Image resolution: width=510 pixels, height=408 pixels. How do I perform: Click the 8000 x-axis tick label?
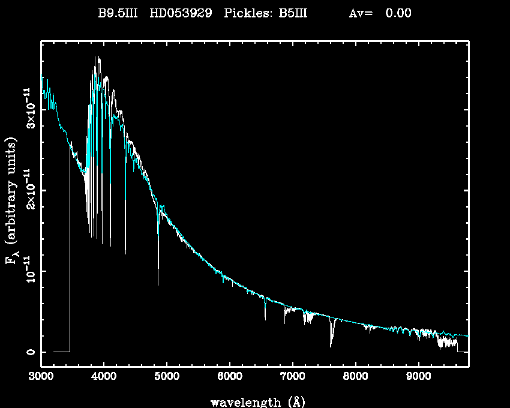pos(356,377)
